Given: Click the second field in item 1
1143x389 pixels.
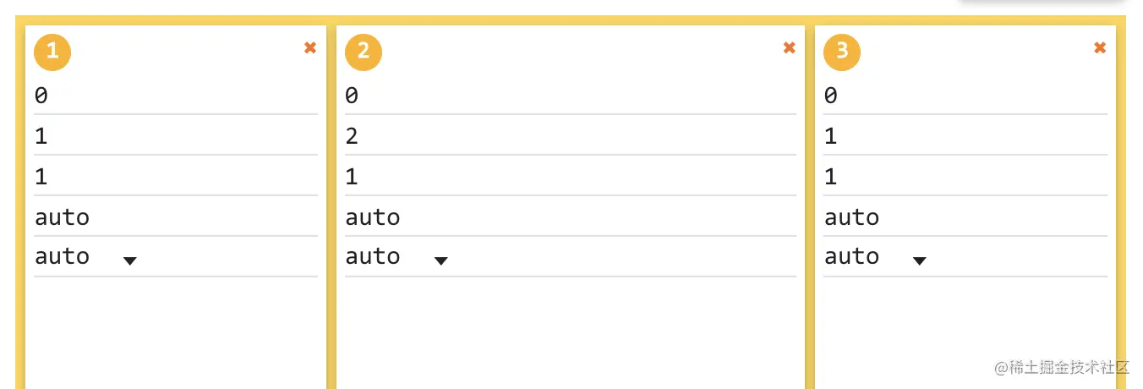Looking at the screenshot, I should click(175, 137).
